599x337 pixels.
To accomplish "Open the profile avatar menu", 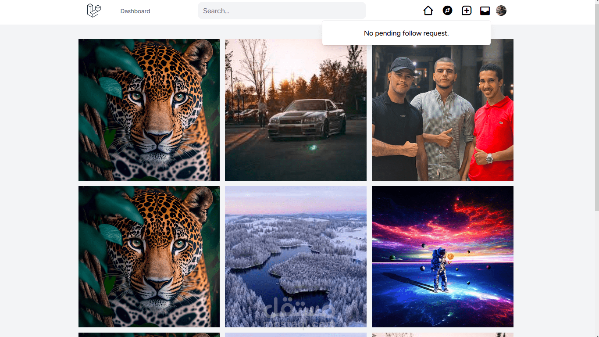I will pyautogui.click(x=501, y=11).
